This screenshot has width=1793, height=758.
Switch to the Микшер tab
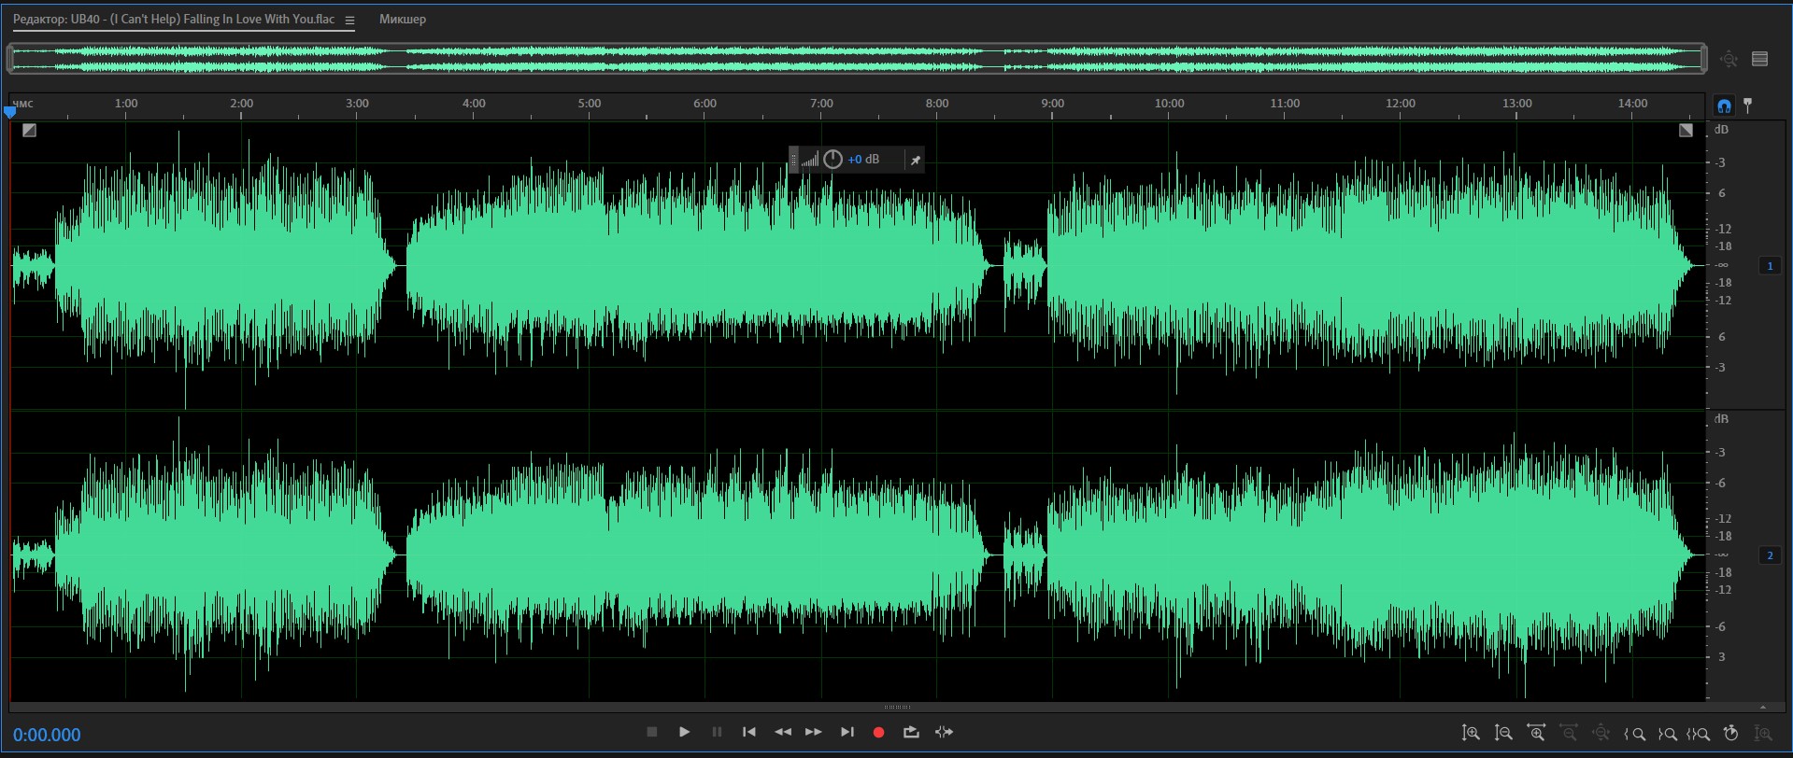click(x=402, y=20)
